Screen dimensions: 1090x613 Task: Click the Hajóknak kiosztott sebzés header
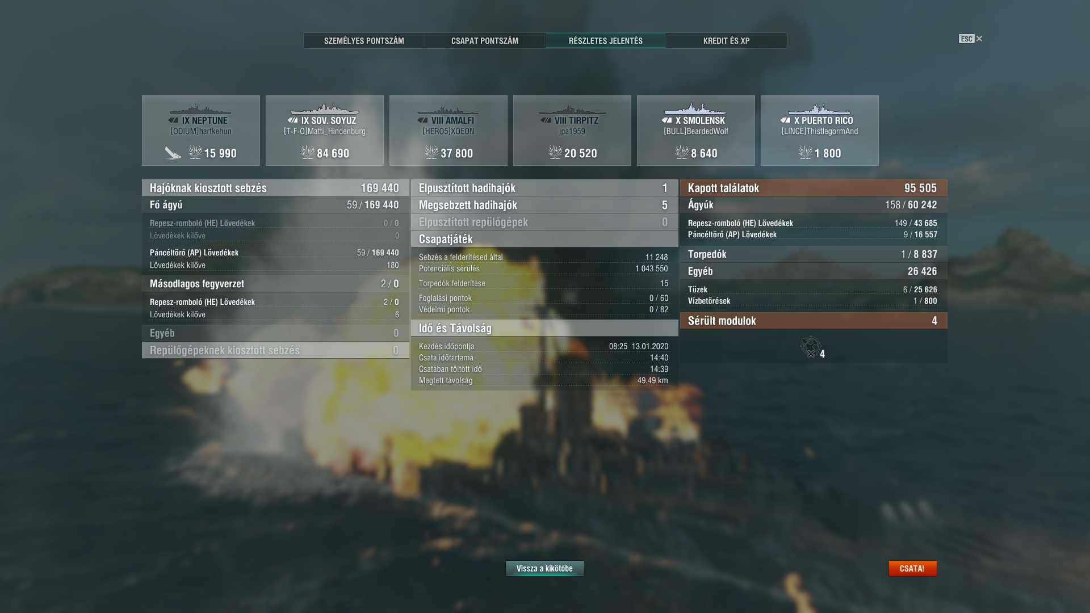[275, 188]
